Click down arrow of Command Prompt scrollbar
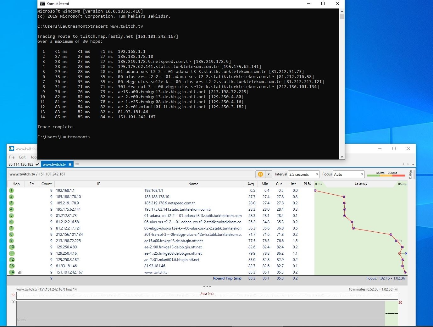The height and width of the screenshot is (327, 433). pos(342,157)
